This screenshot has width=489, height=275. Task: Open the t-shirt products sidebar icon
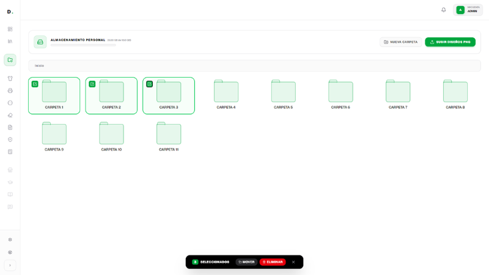[10, 79]
